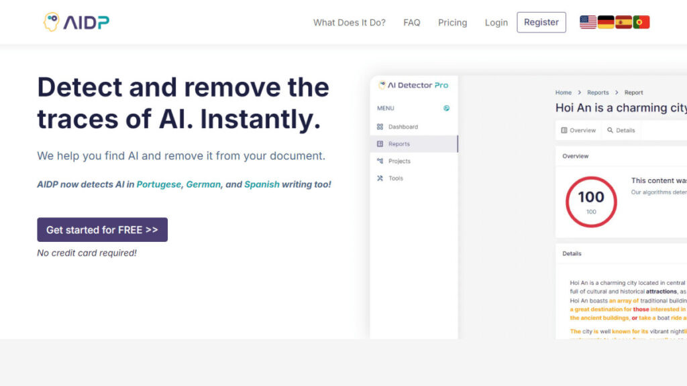This screenshot has width=687, height=386.
Task: Switch to the Overview tab
Action: pos(578,131)
